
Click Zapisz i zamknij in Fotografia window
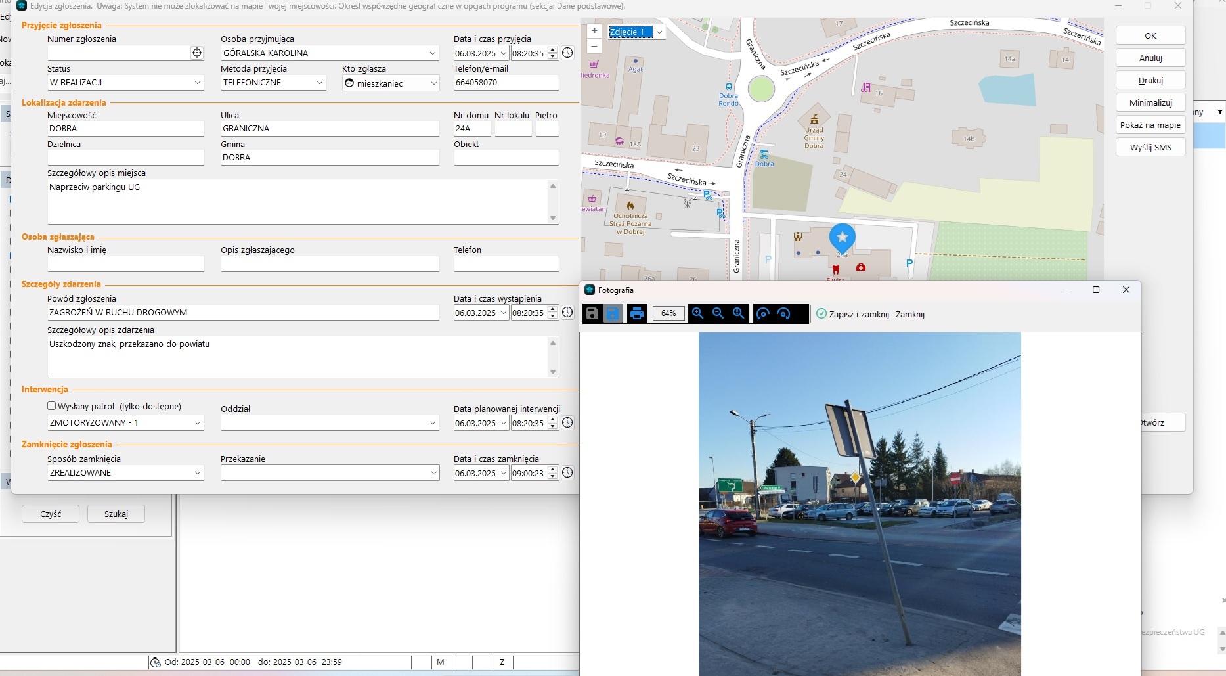click(x=859, y=314)
